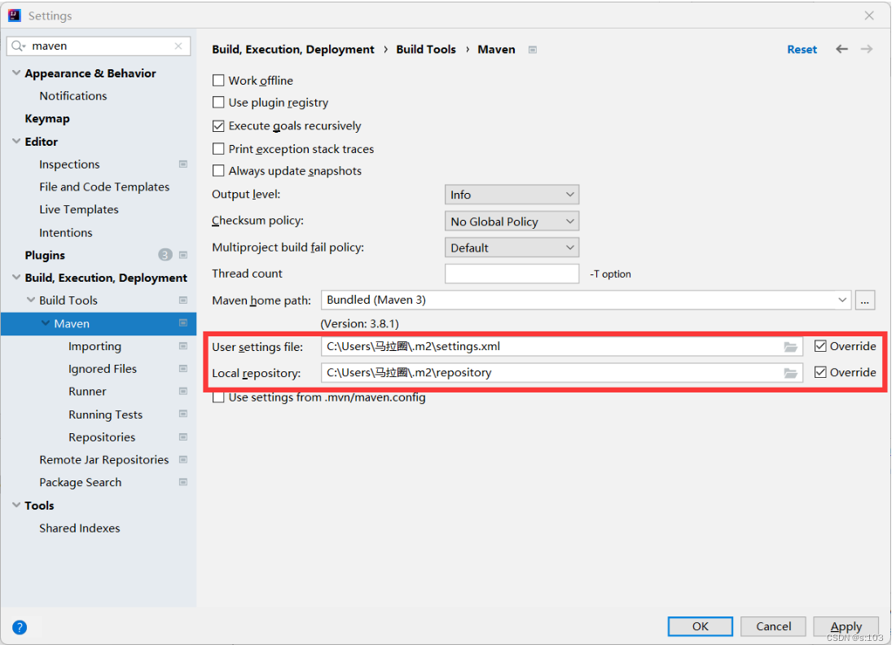This screenshot has height=649, width=896.
Task: Collapse the Editor section arrow
Action: pyautogui.click(x=16, y=142)
